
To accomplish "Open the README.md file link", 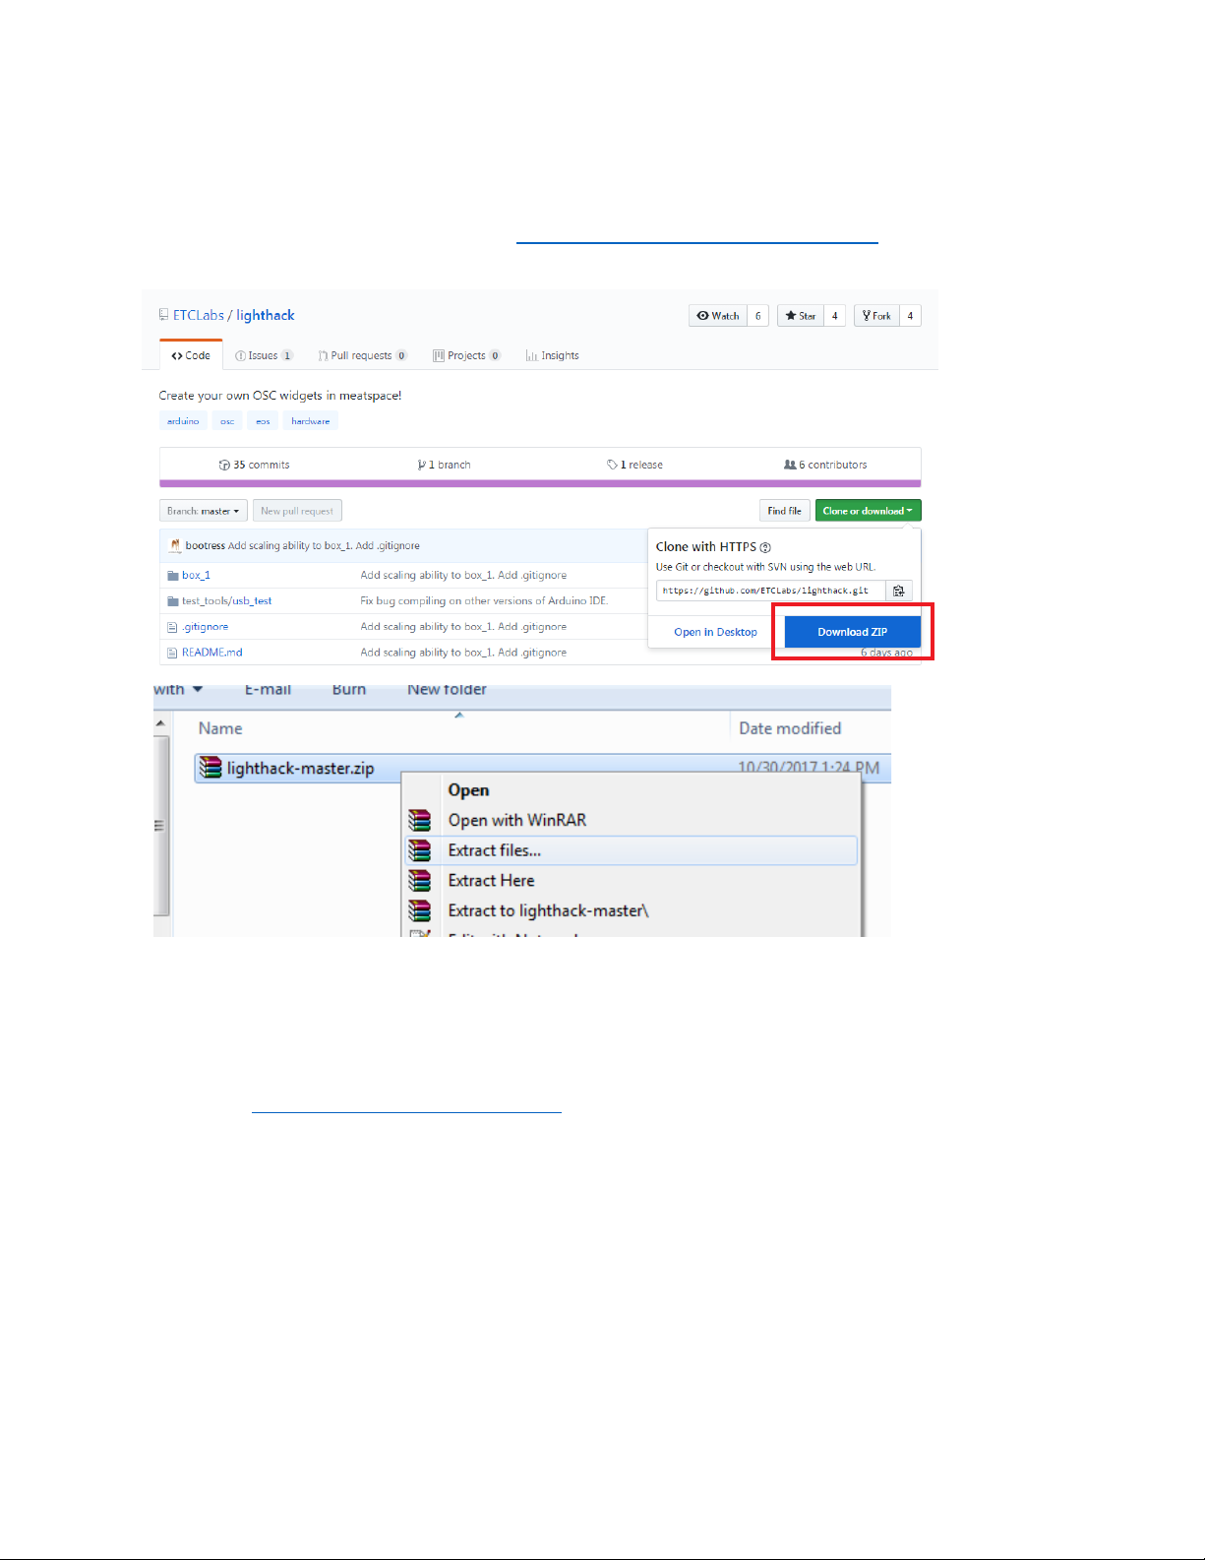I will click(x=211, y=653).
